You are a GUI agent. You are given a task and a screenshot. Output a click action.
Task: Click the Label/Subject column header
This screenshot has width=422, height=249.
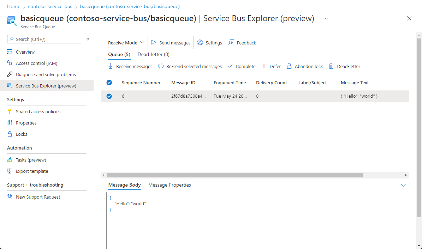click(x=313, y=83)
